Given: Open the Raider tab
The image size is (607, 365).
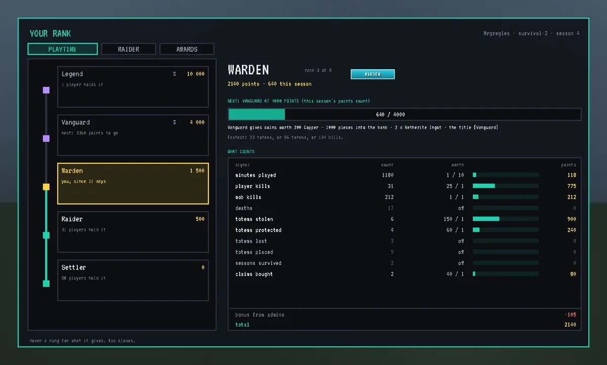Looking at the screenshot, I should tap(128, 49).
